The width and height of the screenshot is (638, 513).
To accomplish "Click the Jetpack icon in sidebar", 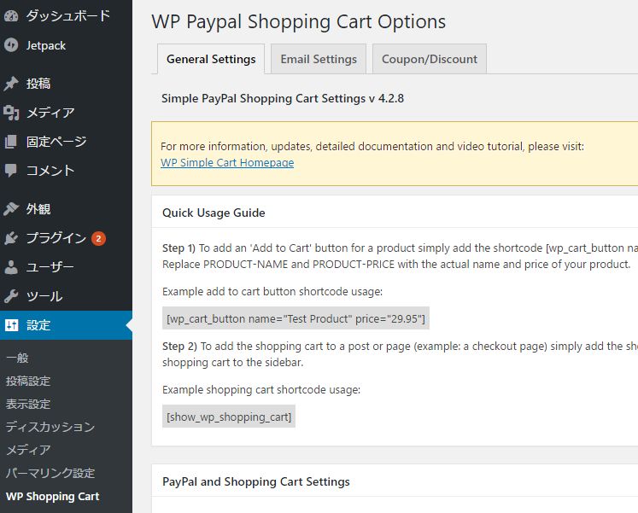I will 11,45.
